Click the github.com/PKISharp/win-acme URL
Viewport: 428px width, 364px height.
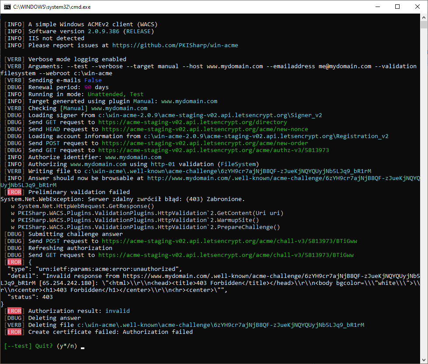(175, 45)
